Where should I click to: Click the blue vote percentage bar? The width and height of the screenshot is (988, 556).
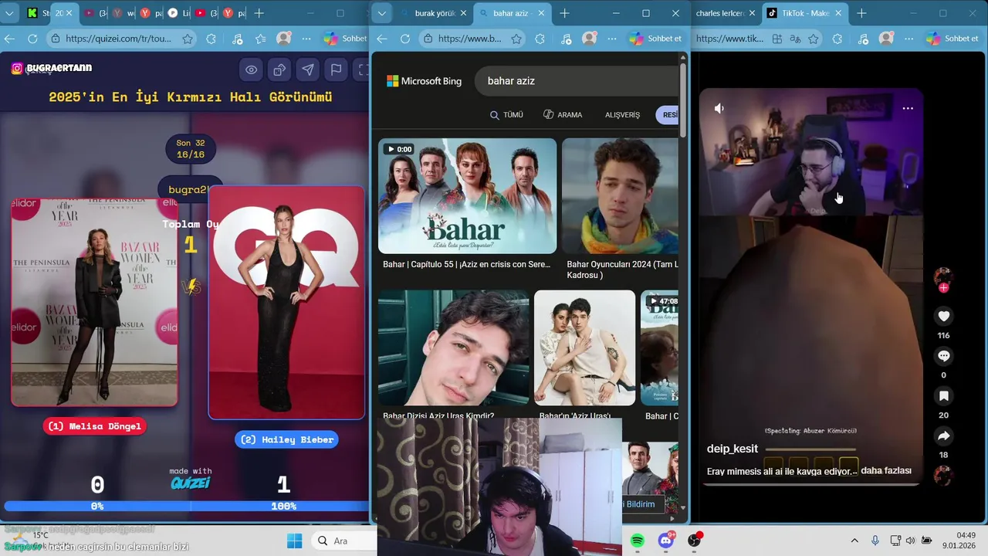tap(185, 506)
